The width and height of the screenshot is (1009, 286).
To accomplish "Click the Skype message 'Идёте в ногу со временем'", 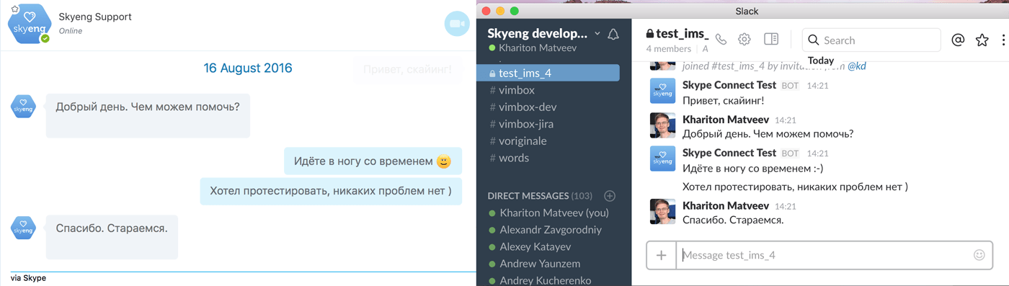I will coord(373,161).
